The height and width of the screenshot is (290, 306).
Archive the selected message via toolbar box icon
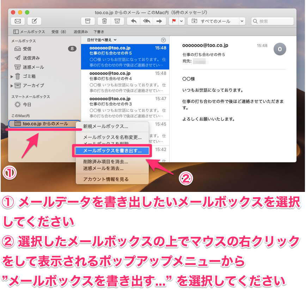[88, 21]
